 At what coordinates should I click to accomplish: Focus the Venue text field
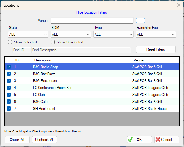(x=92, y=21)
